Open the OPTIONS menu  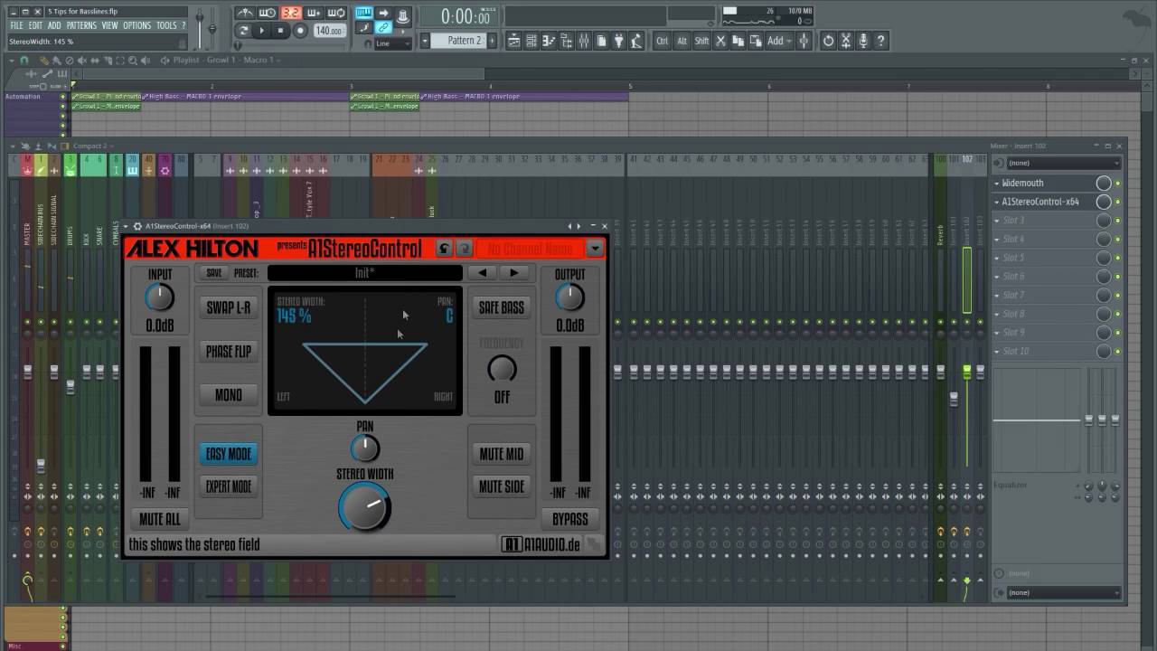pyautogui.click(x=136, y=25)
